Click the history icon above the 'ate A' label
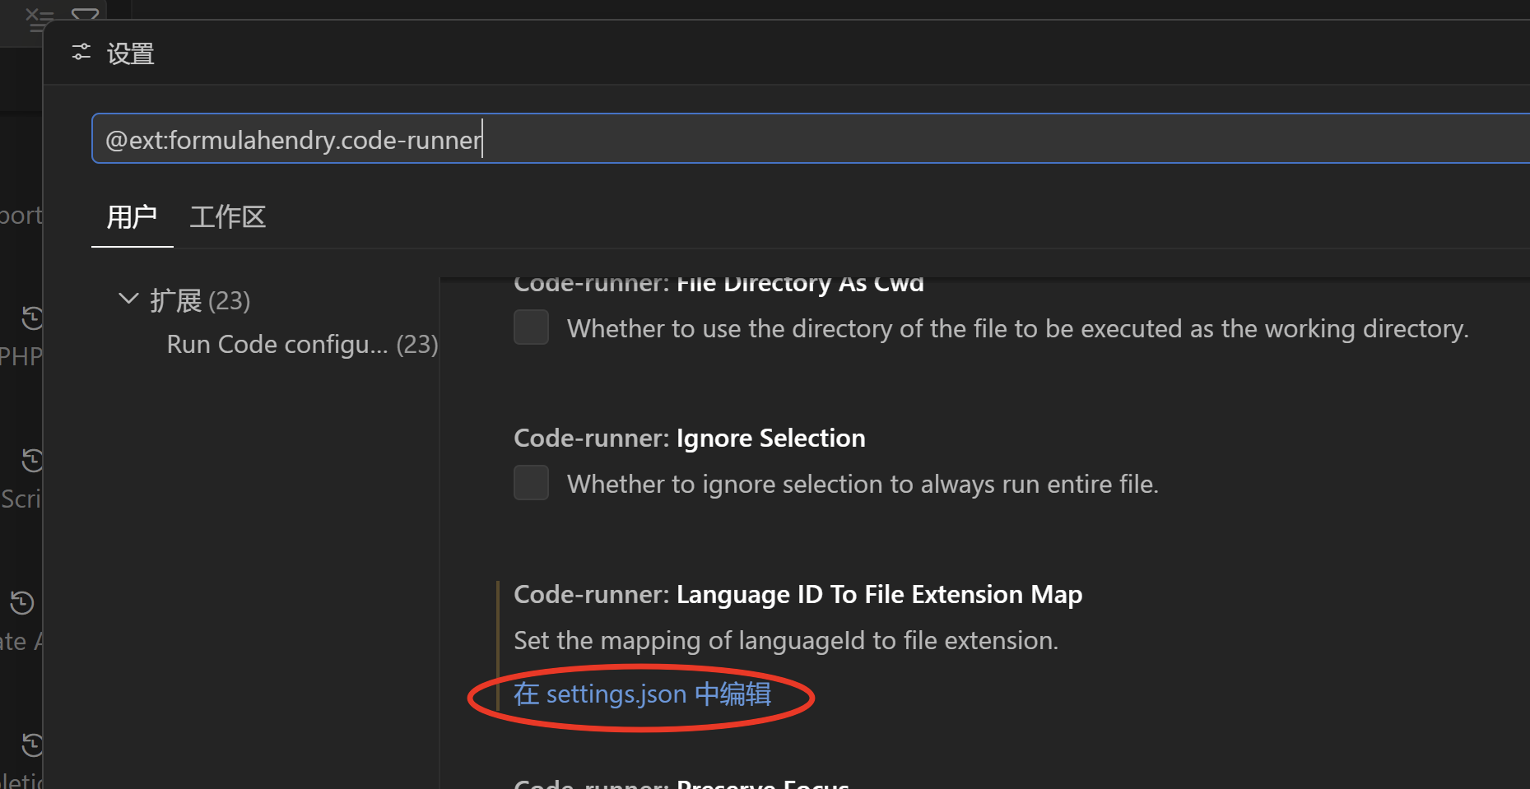Screen dimensions: 1530x789 pos(21,603)
